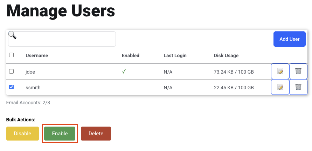This screenshot has height=151, width=312.
Task: Click the Enabled column header
Action: click(131, 55)
